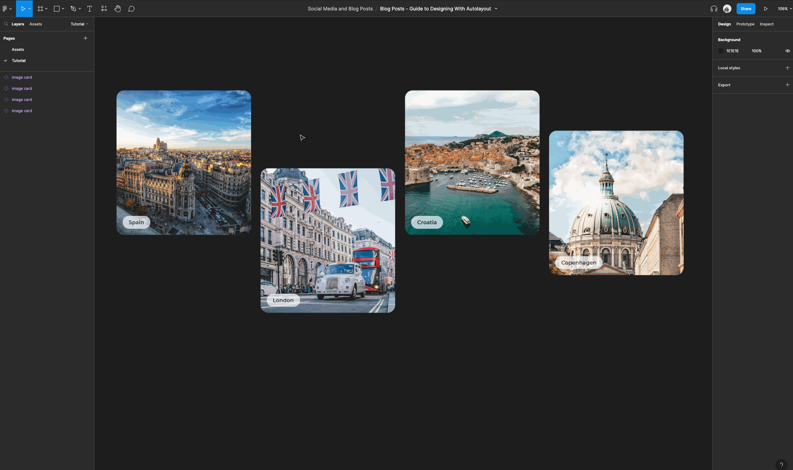Switch to the Assets tab
This screenshot has width=793, height=470.
(x=36, y=24)
